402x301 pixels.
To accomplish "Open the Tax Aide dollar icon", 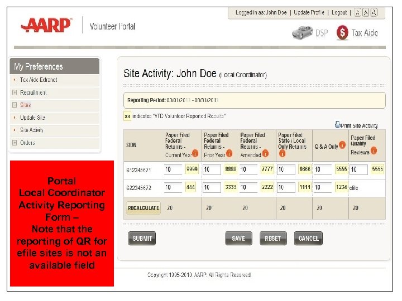I will (342, 32).
